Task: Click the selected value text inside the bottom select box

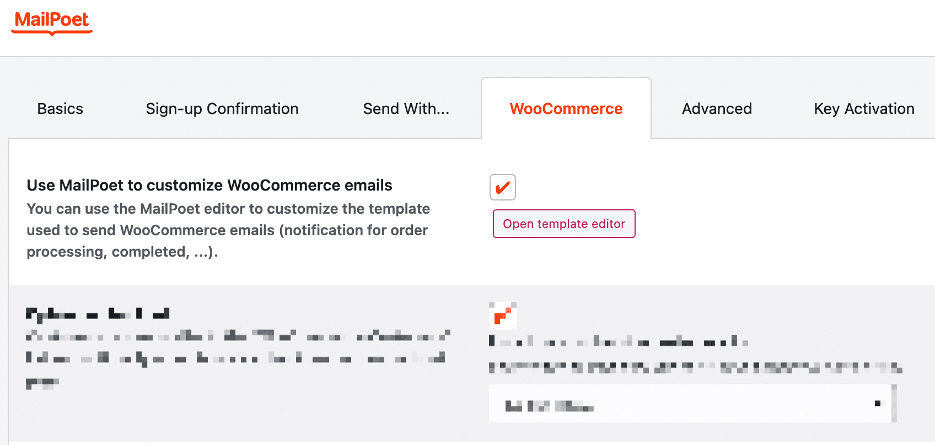Action: point(549,407)
